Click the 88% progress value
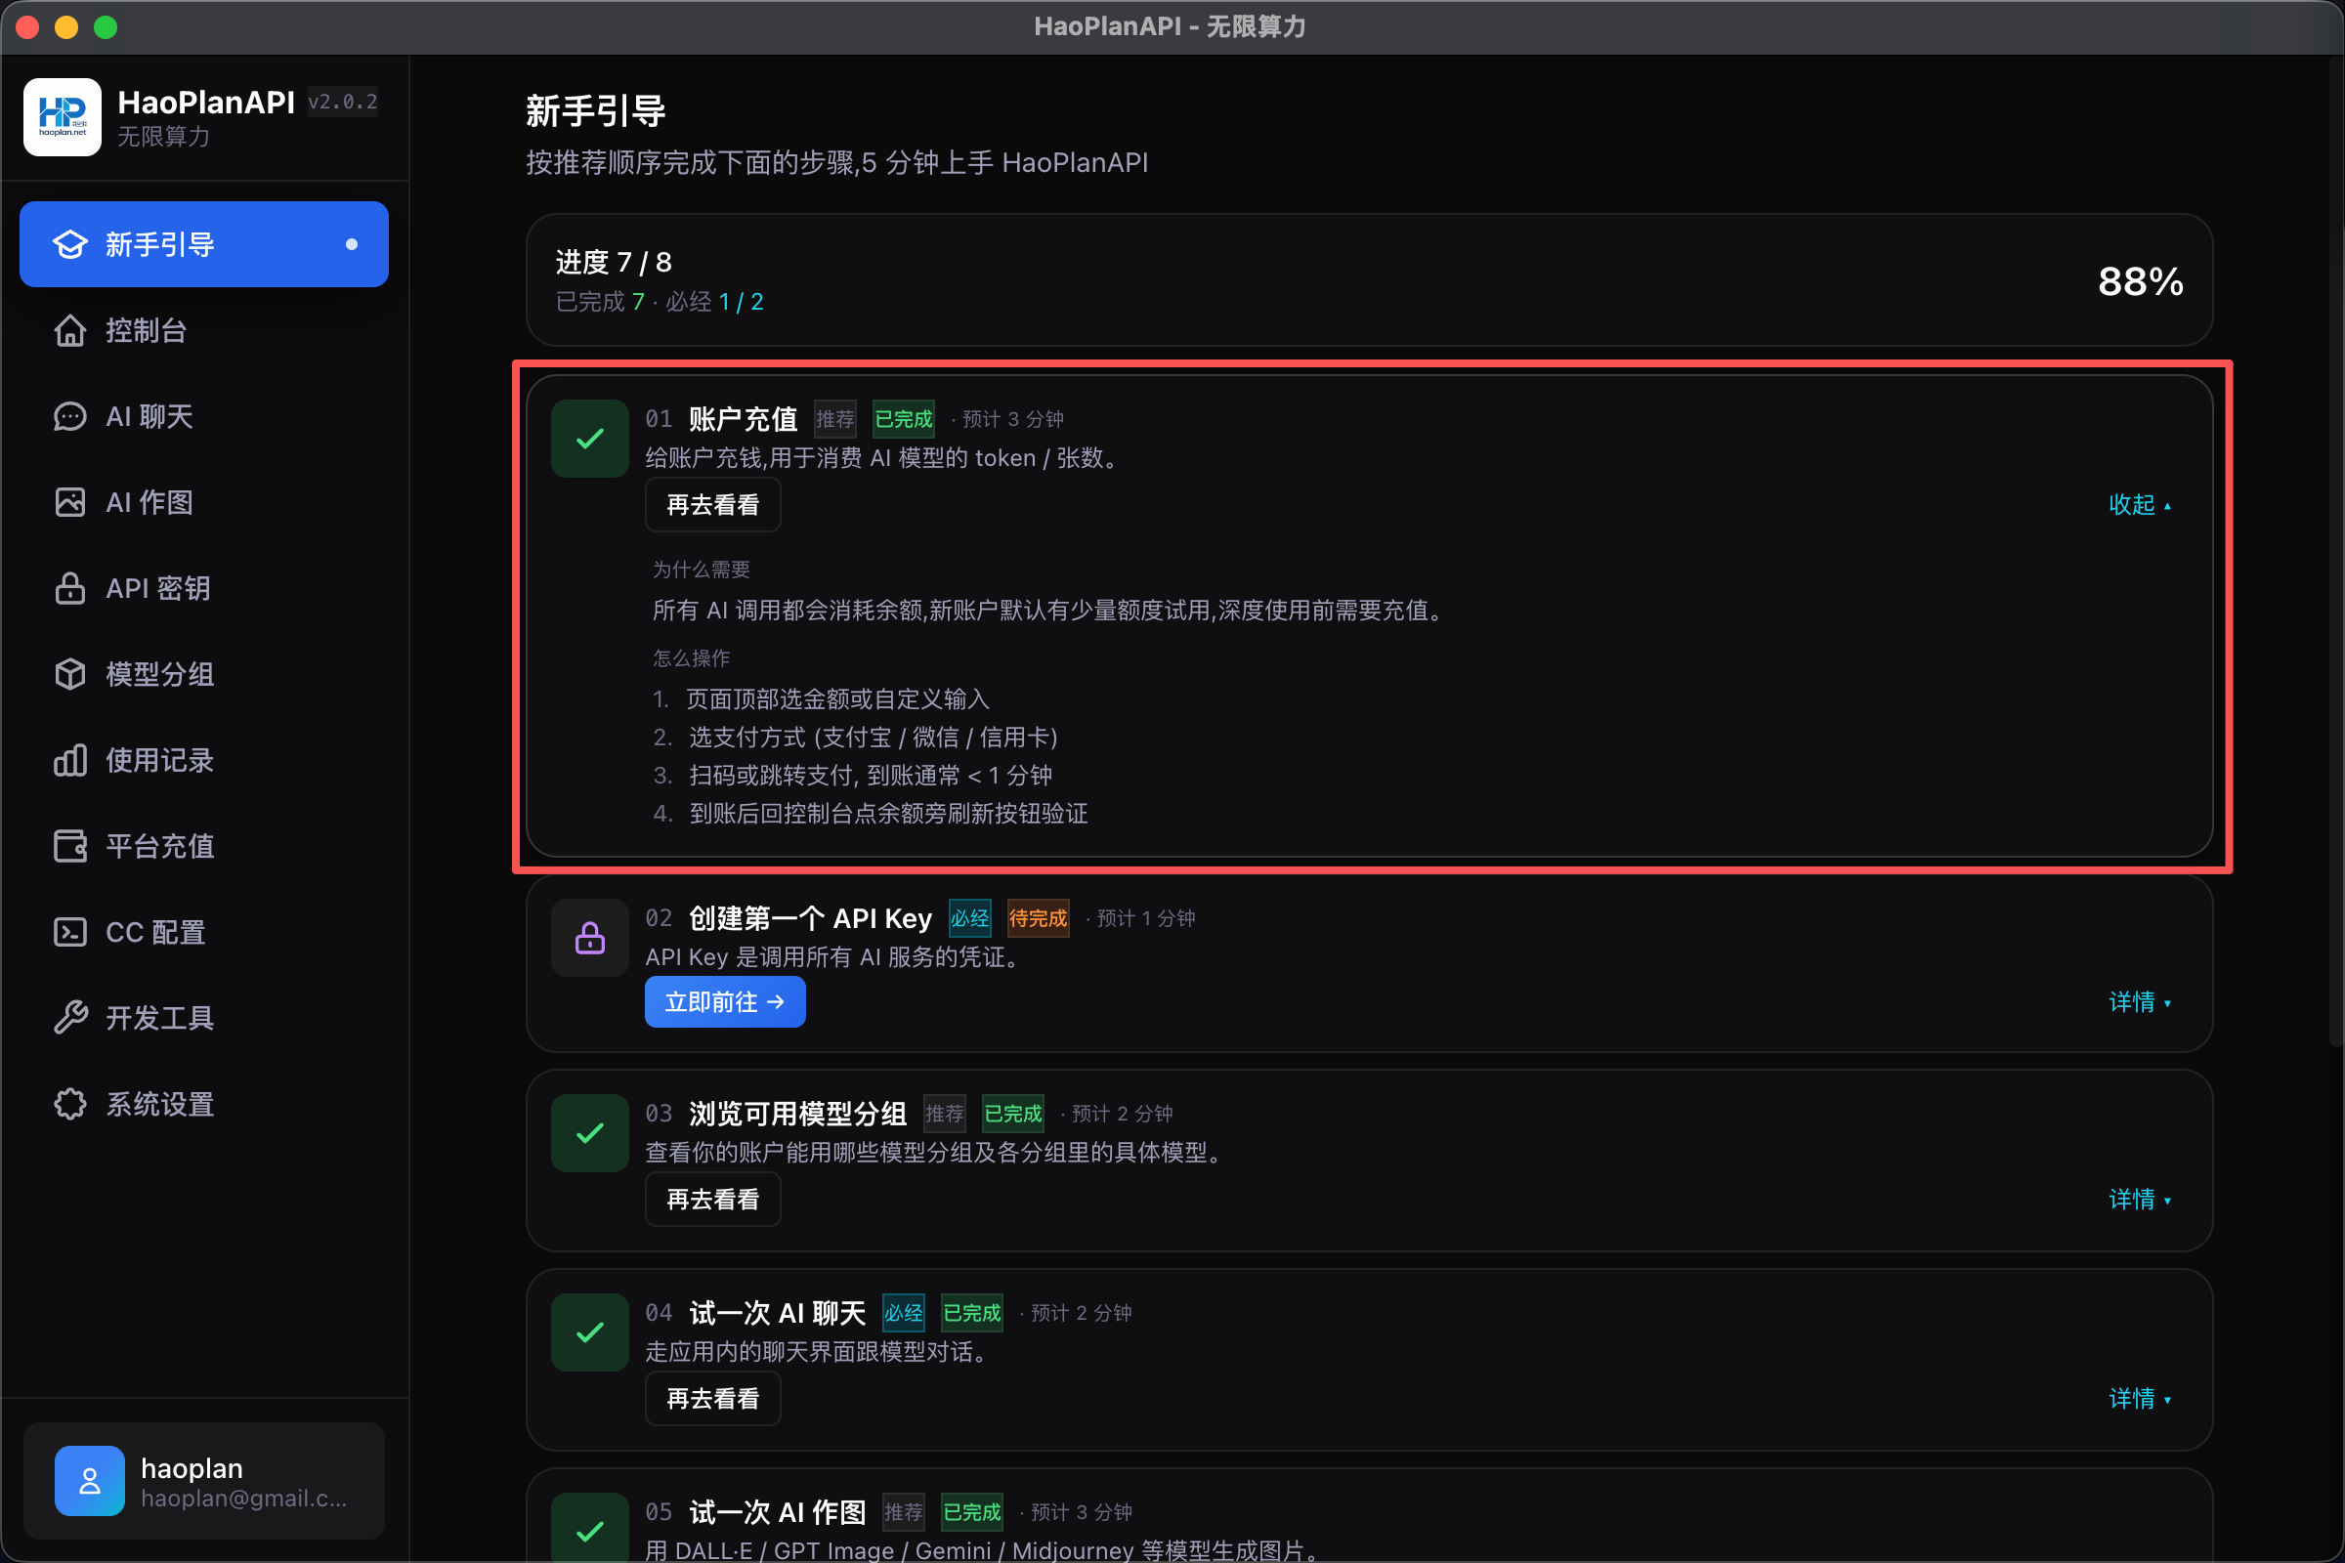Image resolution: width=2345 pixels, height=1563 pixels. [2141, 281]
